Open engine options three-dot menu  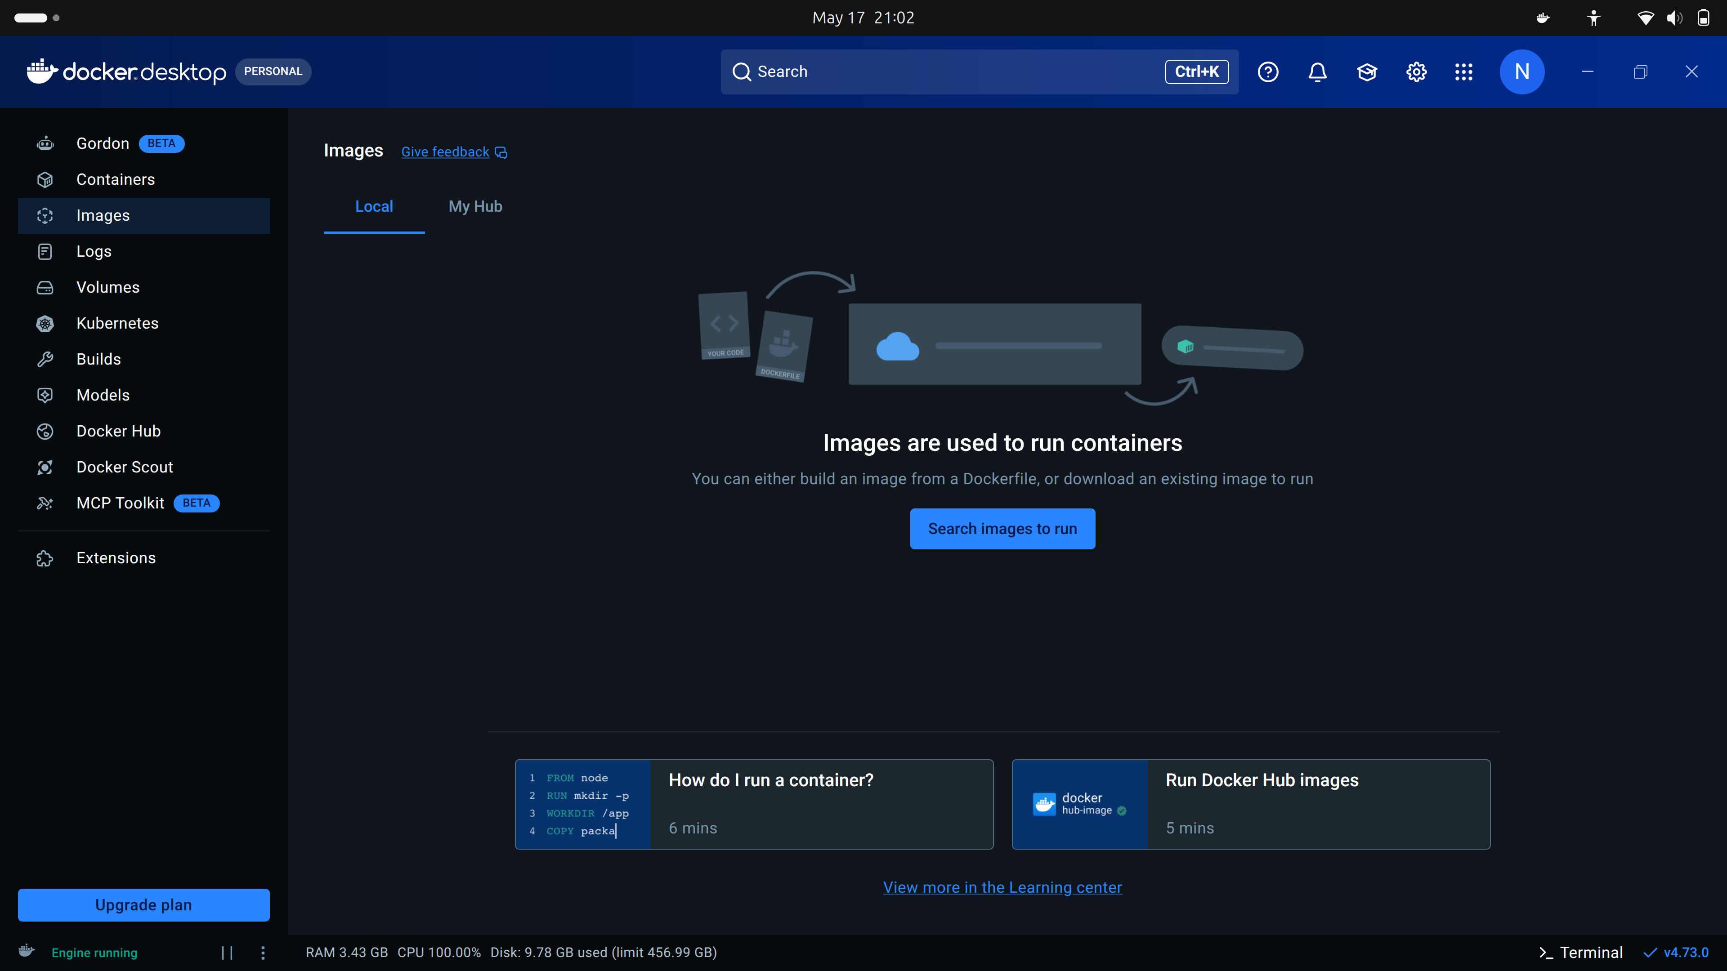(x=263, y=953)
